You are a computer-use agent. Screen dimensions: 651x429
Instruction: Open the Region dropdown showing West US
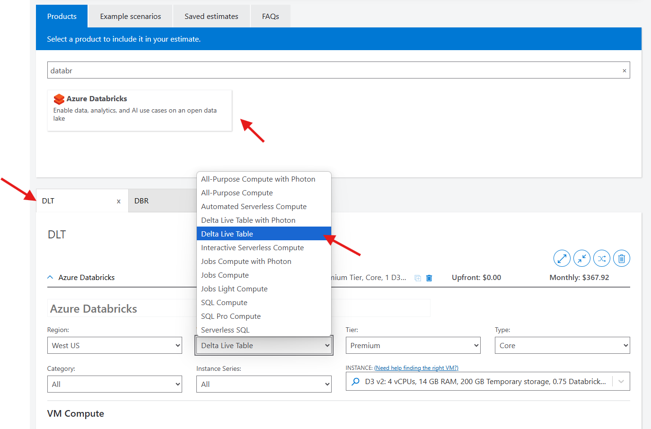pyautogui.click(x=114, y=345)
